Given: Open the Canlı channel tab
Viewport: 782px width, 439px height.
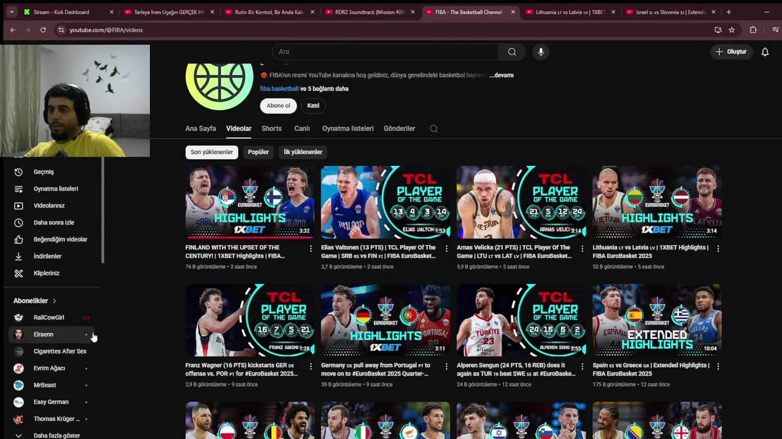Looking at the screenshot, I should [x=302, y=129].
